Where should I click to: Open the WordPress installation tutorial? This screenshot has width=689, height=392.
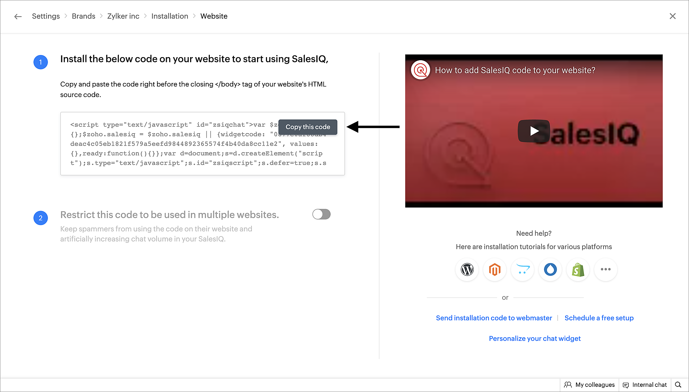coord(467,269)
